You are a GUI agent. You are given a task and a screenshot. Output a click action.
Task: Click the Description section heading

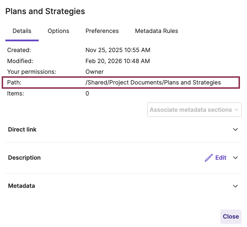click(24, 158)
